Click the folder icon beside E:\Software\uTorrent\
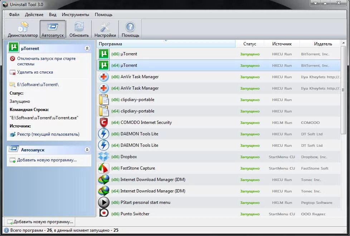 tap(12, 84)
